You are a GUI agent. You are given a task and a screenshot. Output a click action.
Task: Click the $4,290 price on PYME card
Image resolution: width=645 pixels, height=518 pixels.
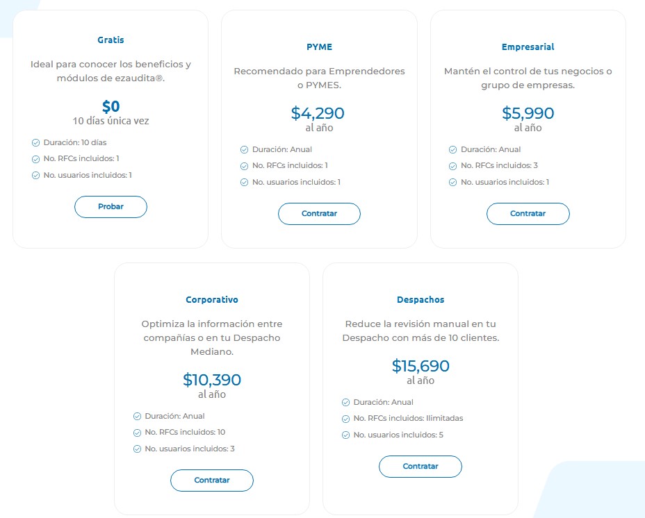pyautogui.click(x=318, y=113)
